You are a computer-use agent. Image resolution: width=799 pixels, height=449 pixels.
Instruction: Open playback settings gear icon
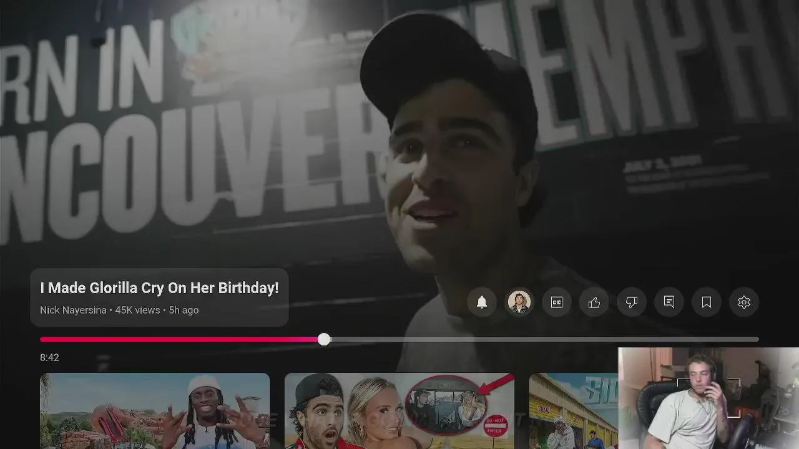[744, 302]
